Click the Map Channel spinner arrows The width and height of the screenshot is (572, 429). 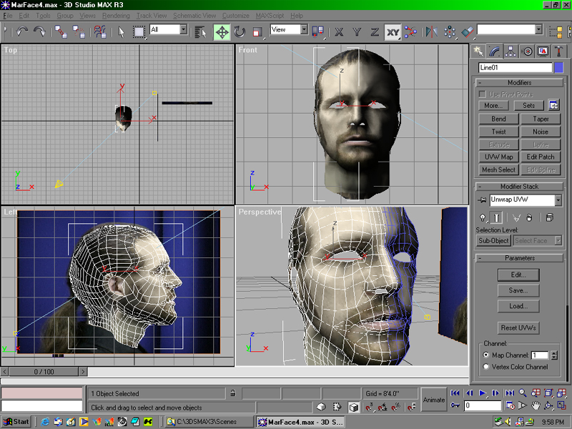pos(554,355)
